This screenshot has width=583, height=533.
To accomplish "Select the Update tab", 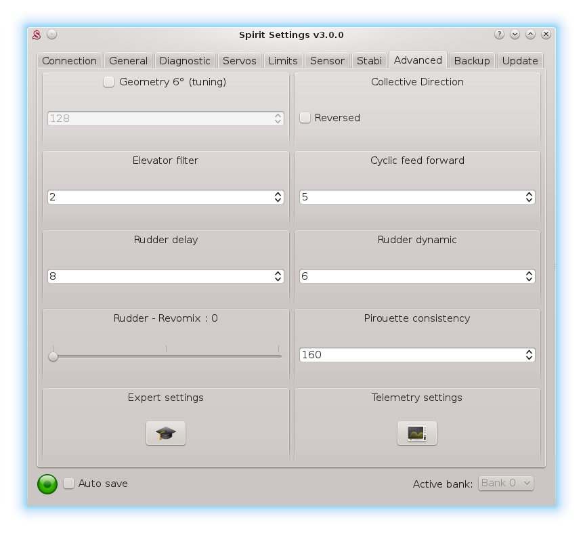I will 520,61.
